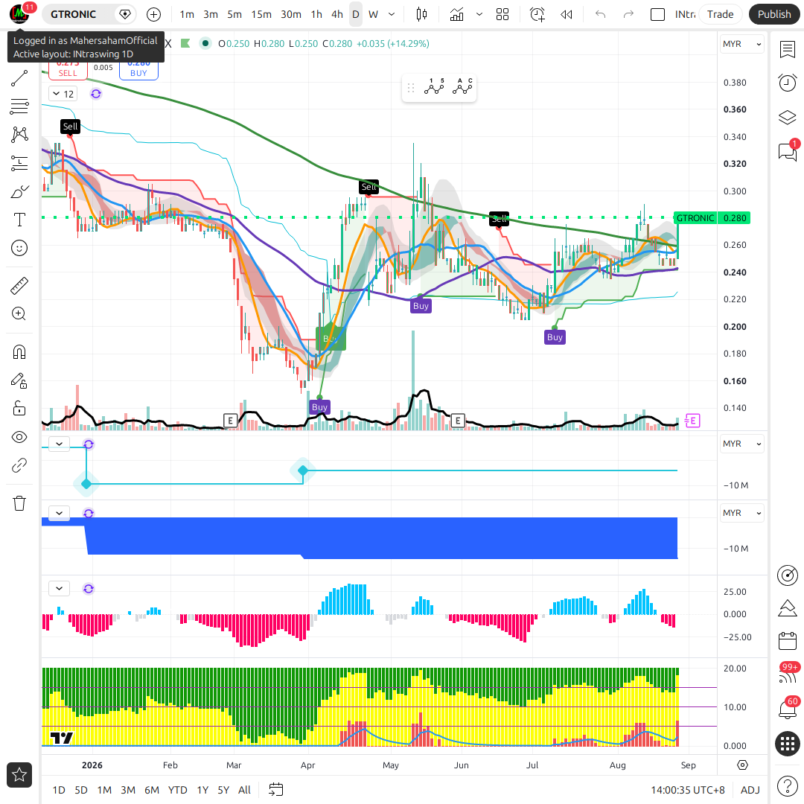Add symbol with the compare plus button
Screen dimensions: 804x804
point(154,14)
